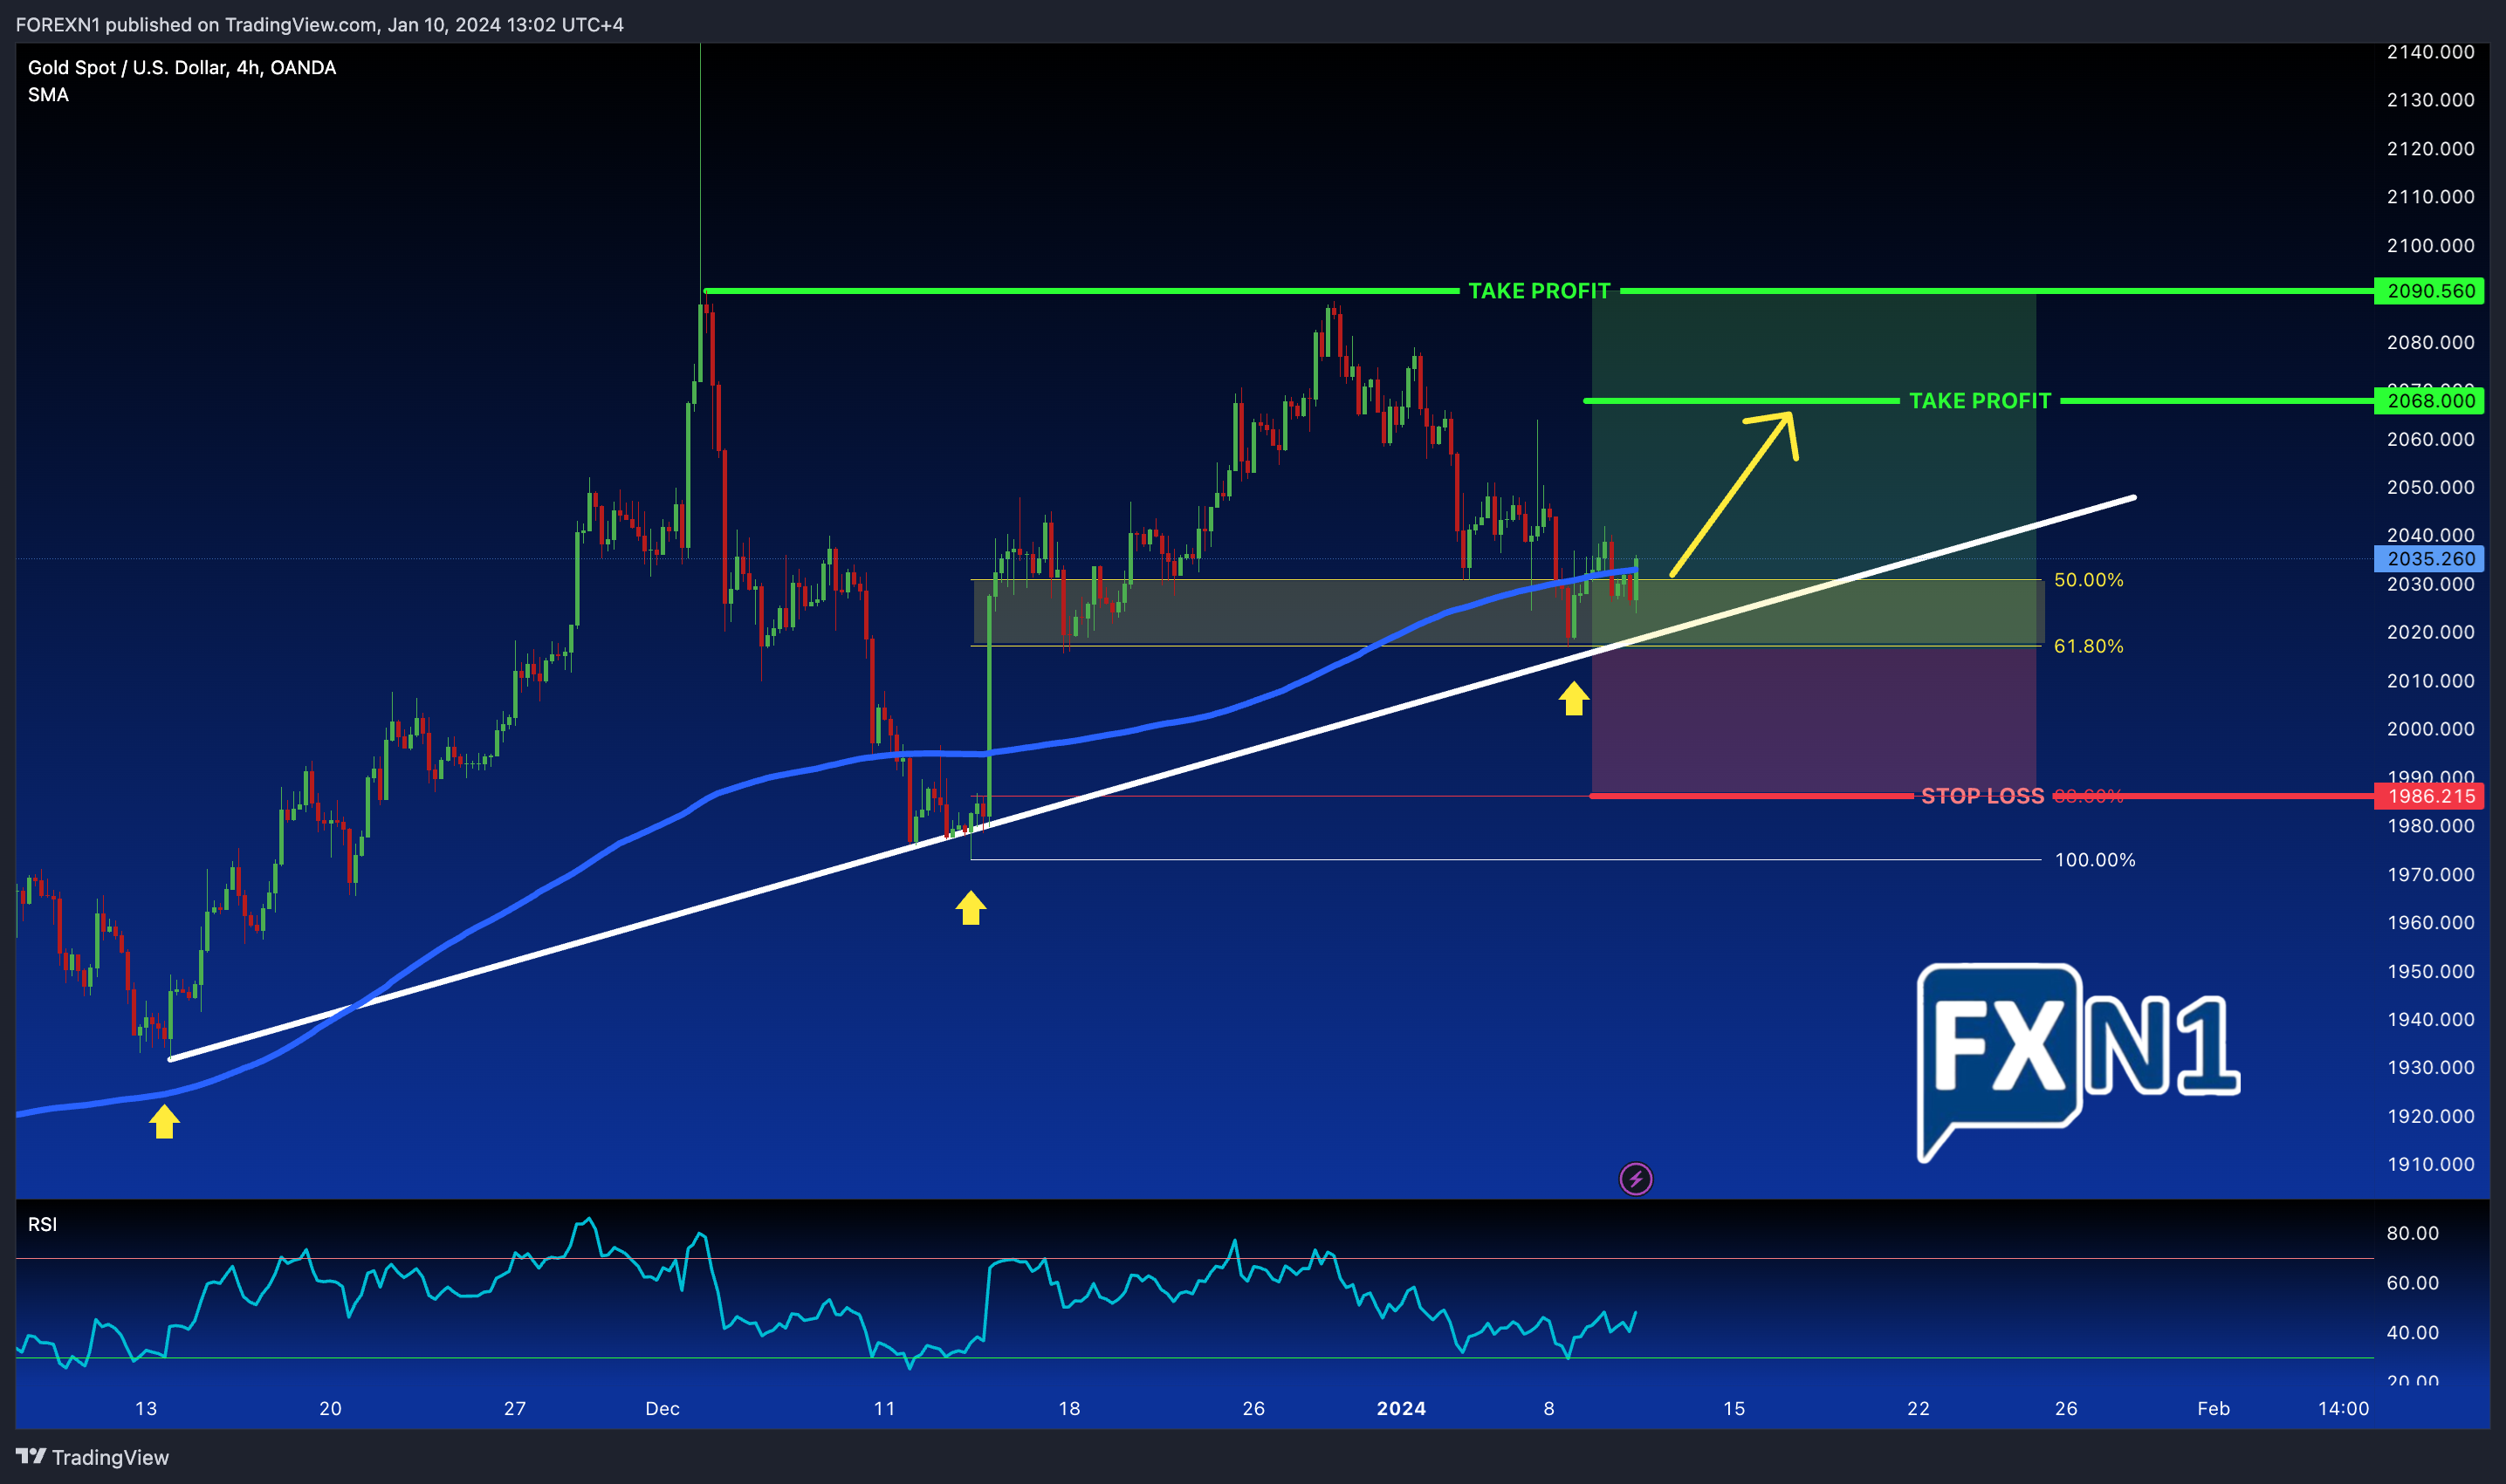Click the 2000.000 price axis value
2506x1484 pixels.
[x=2430, y=729]
